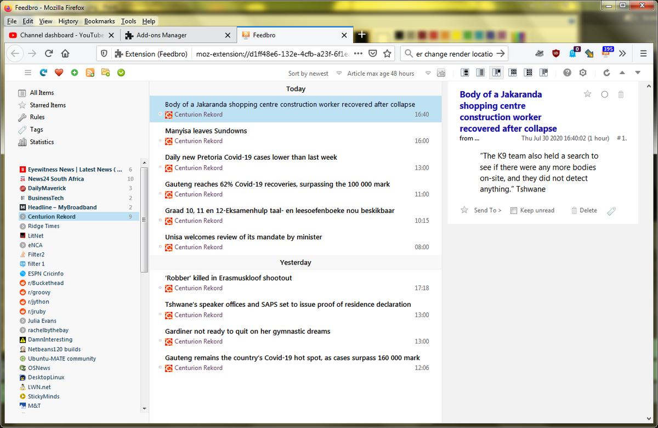Open Feedbro help question mark icon

[567, 72]
